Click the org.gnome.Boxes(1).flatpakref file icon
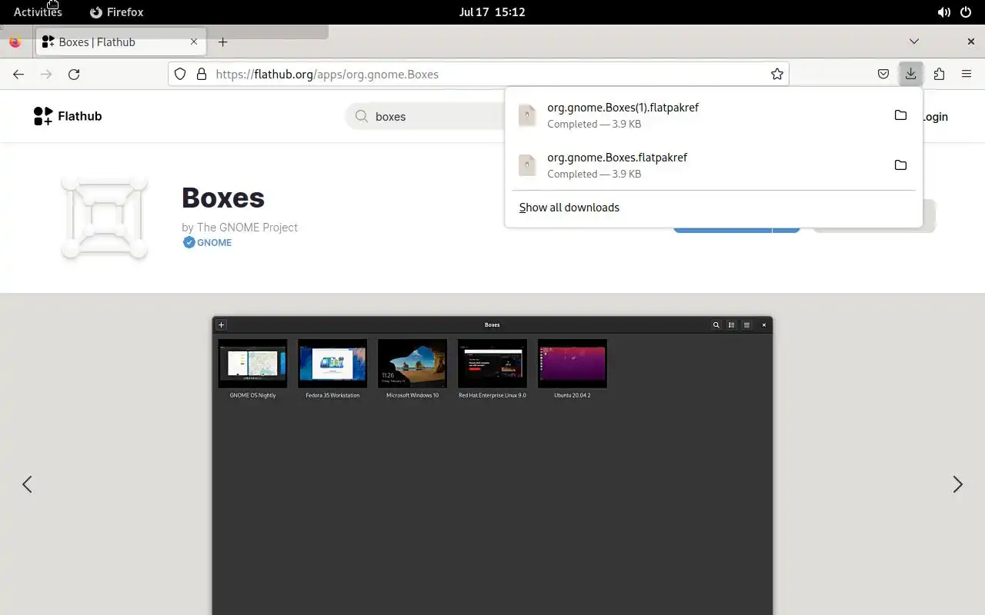The width and height of the screenshot is (985, 615). (x=527, y=115)
